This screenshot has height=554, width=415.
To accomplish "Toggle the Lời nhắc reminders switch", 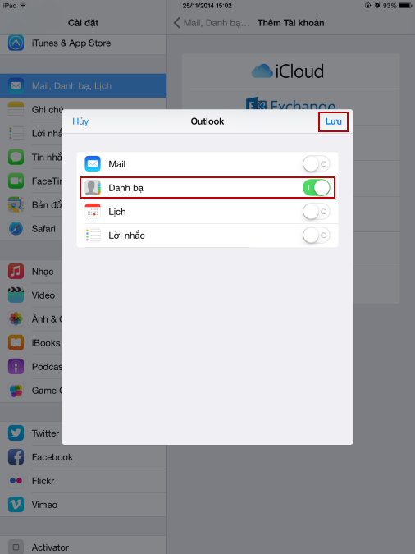I will pyautogui.click(x=316, y=236).
